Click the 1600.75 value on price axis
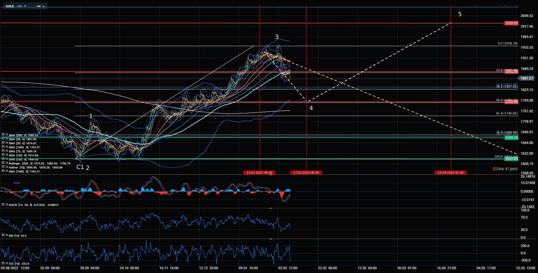The width and height of the screenshot is (538, 273). click(527, 164)
